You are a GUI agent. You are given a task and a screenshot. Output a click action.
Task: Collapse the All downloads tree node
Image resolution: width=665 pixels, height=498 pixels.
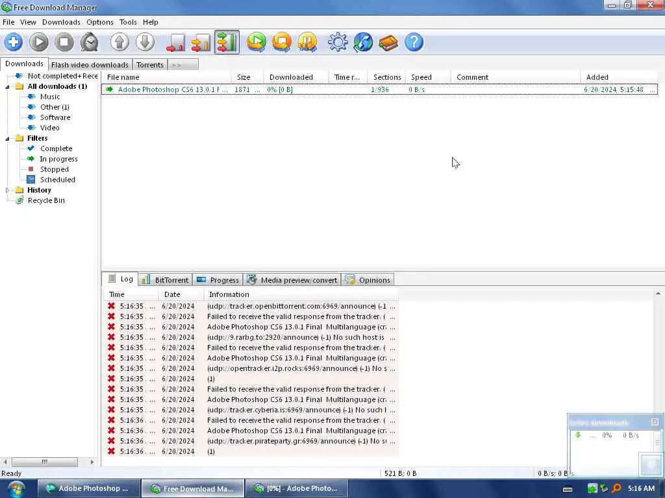pos(7,86)
